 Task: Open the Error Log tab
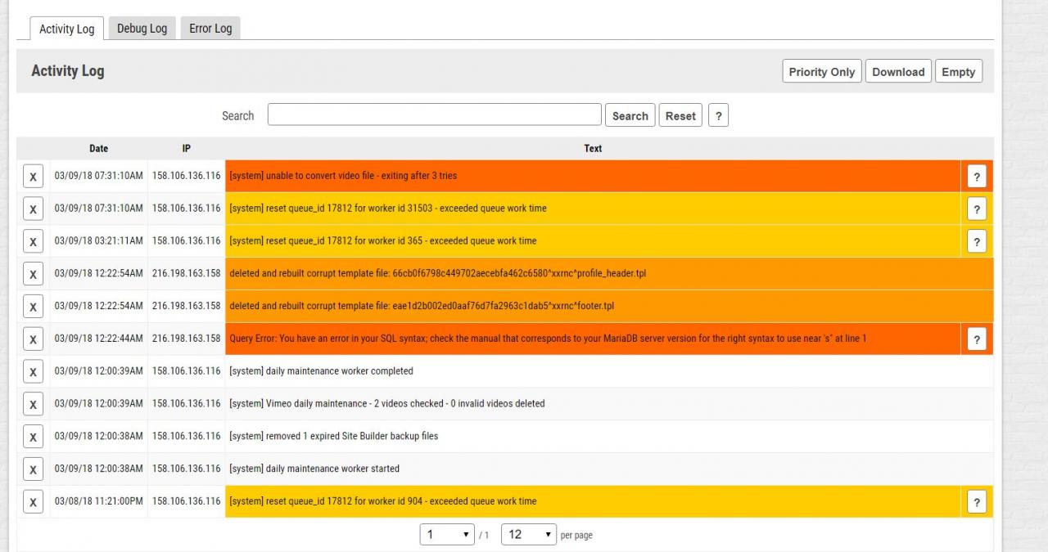point(210,29)
